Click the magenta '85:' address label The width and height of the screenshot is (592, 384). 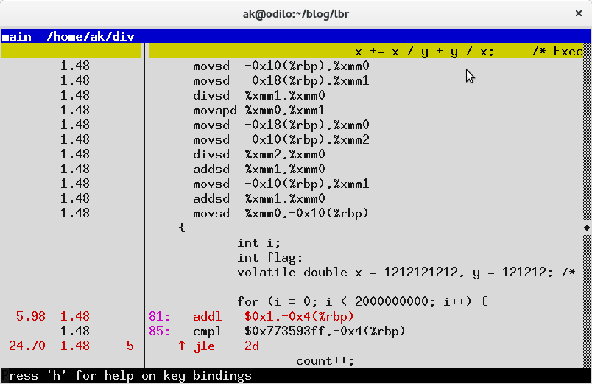coord(159,331)
